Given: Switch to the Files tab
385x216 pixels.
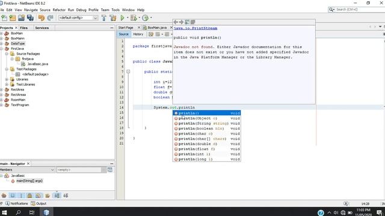Looking at the screenshot, I should point(24,28).
